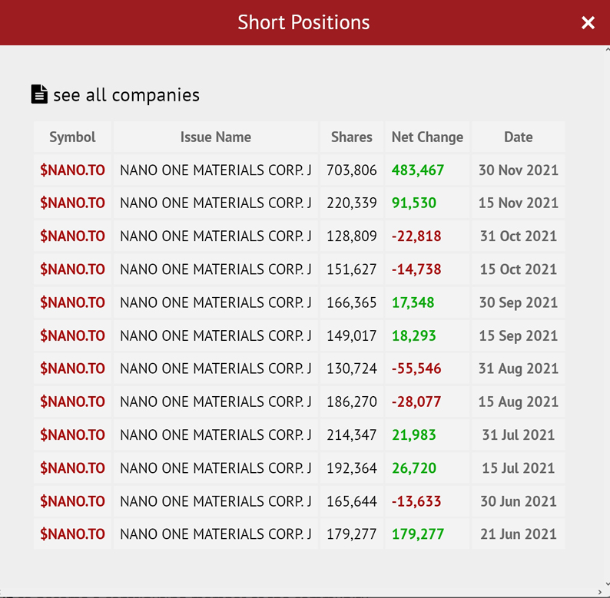610x598 pixels.
Task: Select shares value 130,724
Action: coord(352,368)
